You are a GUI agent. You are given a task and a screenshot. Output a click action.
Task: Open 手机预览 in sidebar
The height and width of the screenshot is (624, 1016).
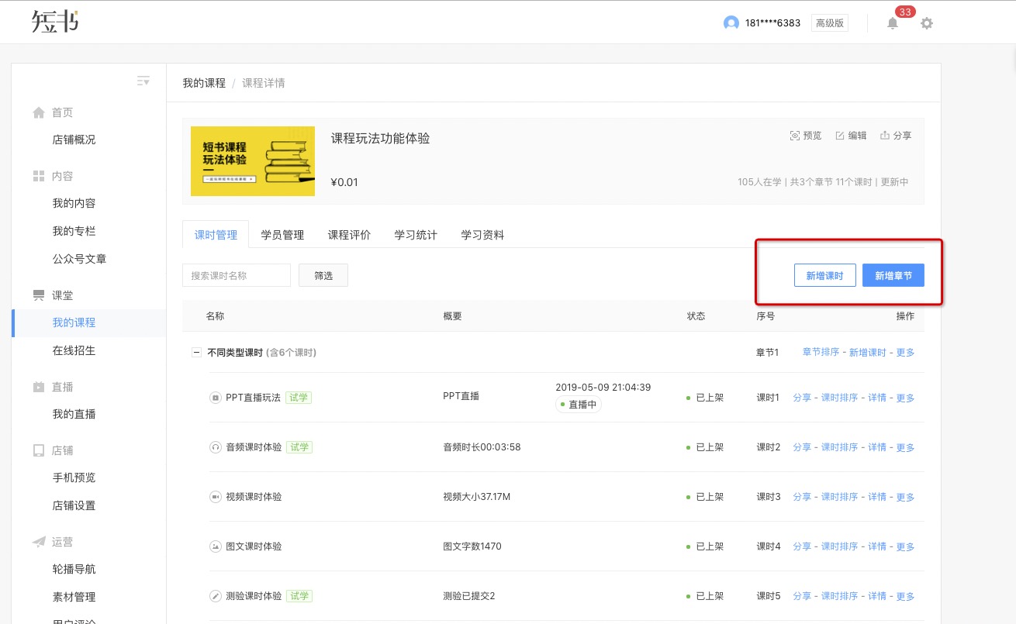[74, 477]
